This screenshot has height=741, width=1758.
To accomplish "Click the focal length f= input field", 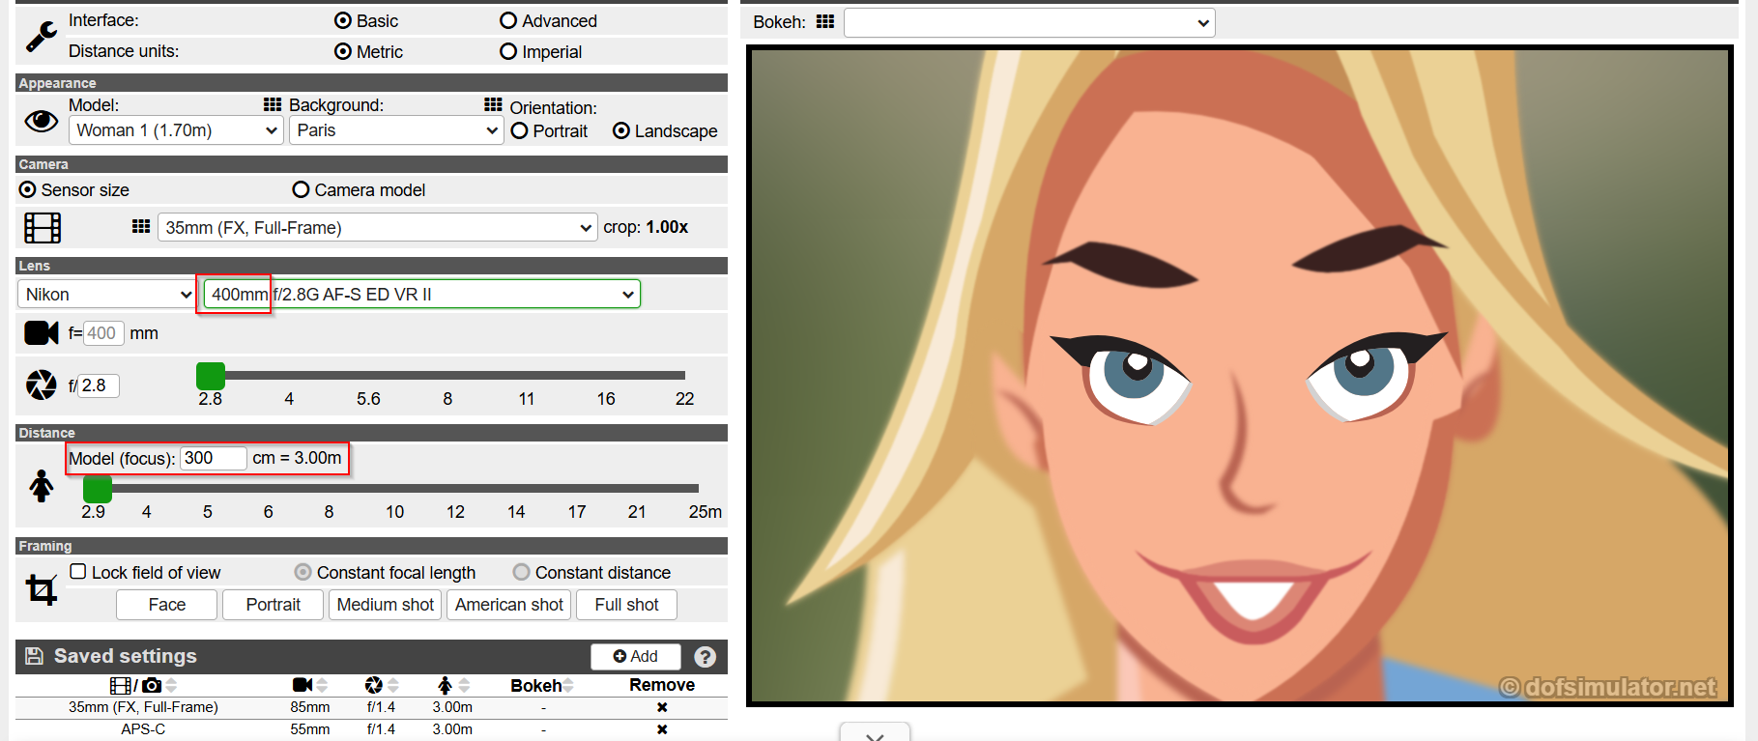I will click(103, 333).
